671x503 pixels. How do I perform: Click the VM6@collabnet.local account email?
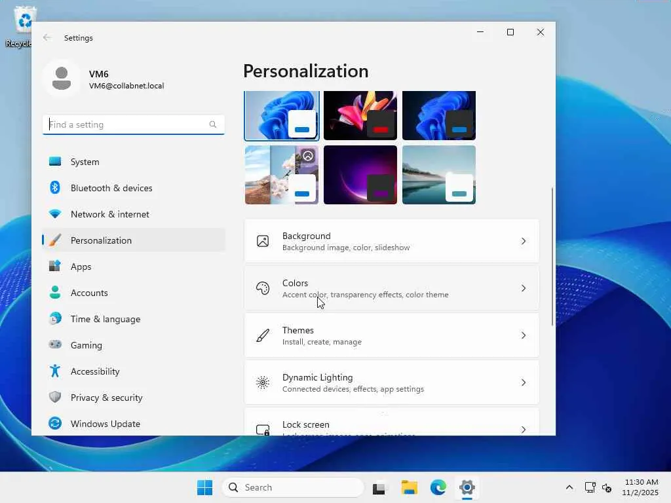(126, 86)
